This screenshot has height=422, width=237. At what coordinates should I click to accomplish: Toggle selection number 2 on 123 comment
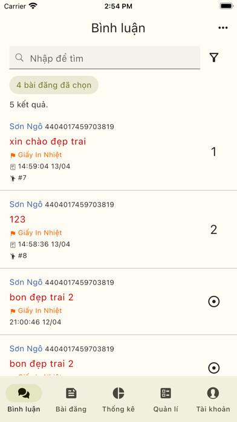click(213, 230)
